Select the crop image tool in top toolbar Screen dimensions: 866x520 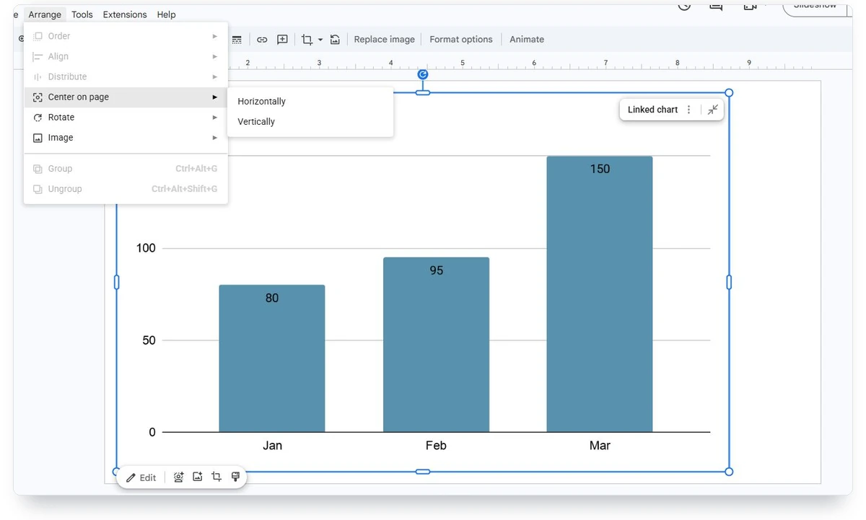point(307,40)
